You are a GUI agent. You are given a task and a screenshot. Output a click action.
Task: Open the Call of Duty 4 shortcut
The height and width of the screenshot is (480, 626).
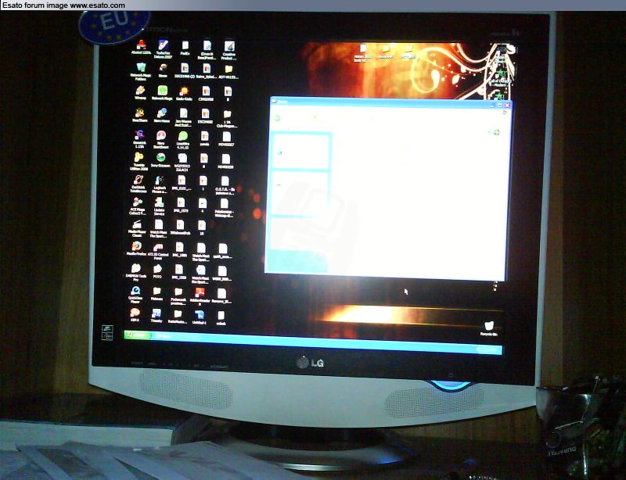click(499, 77)
